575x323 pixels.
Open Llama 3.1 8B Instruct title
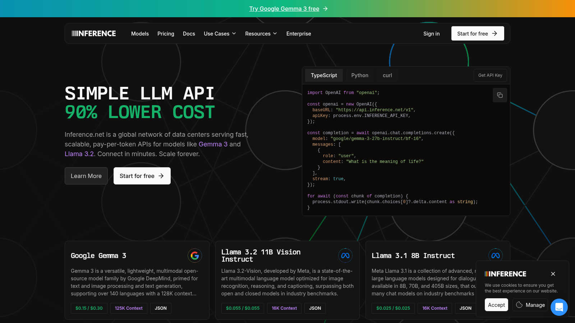point(413,256)
